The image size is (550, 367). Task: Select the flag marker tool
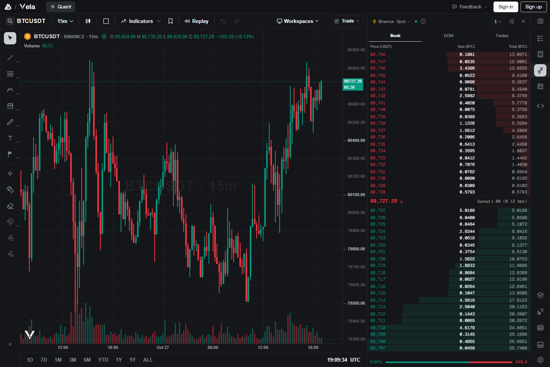[10, 154]
